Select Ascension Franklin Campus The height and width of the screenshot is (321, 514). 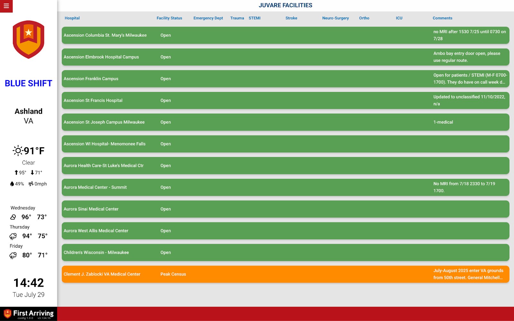click(286, 79)
